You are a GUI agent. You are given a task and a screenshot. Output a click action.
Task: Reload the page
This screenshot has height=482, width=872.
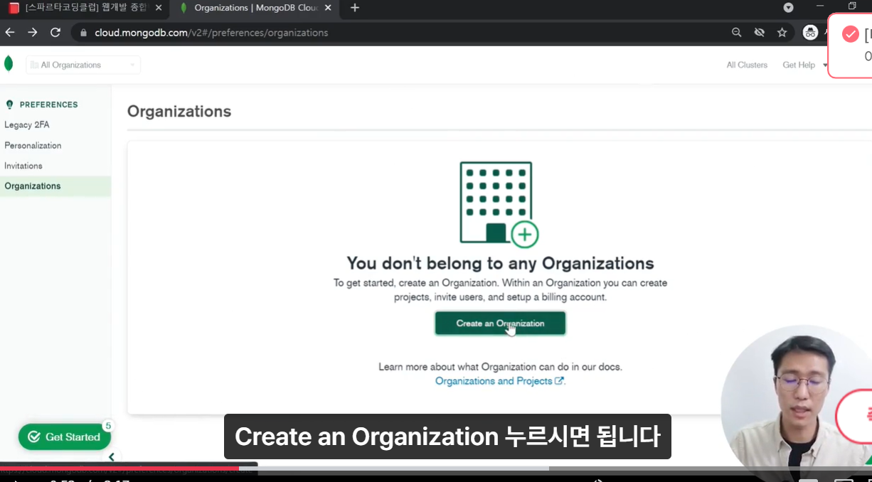55,33
